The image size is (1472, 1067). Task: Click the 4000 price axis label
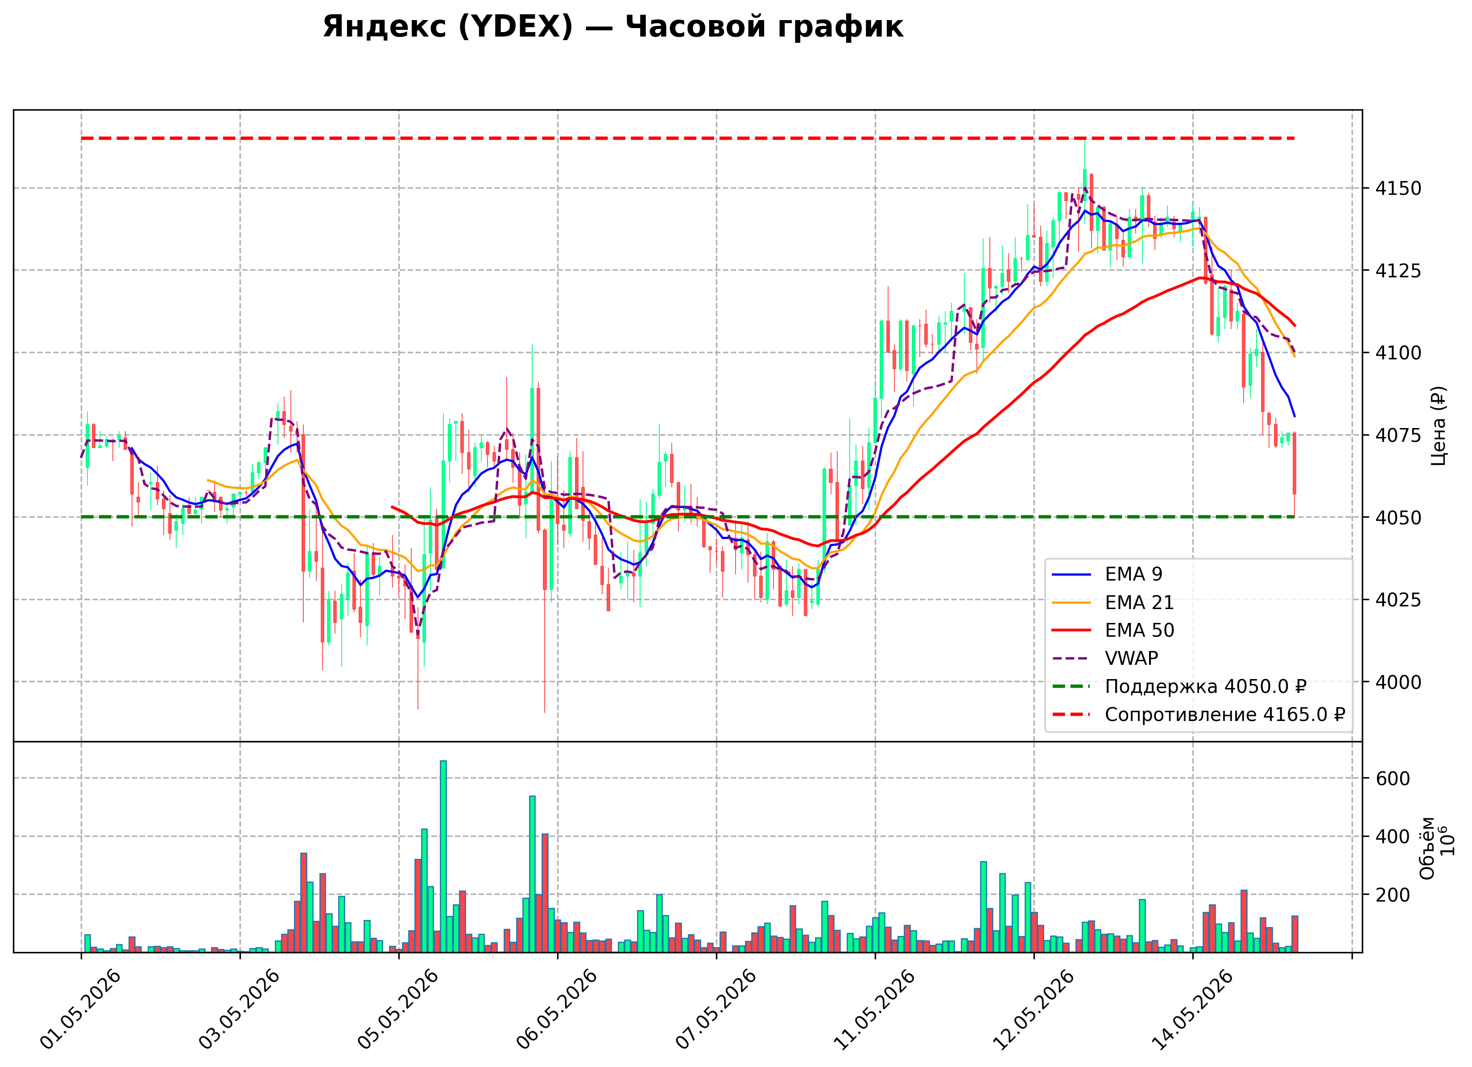1399,682
